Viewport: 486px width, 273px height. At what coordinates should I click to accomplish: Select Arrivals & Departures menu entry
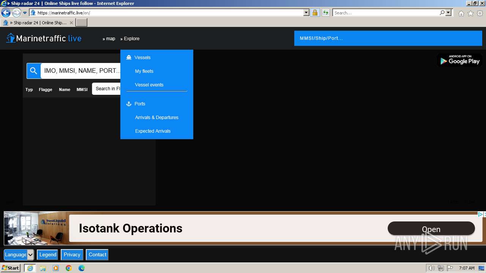(x=157, y=118)
